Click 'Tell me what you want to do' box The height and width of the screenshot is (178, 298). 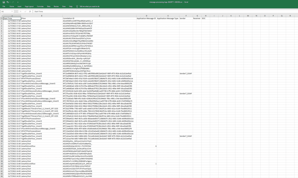point(89,6)
